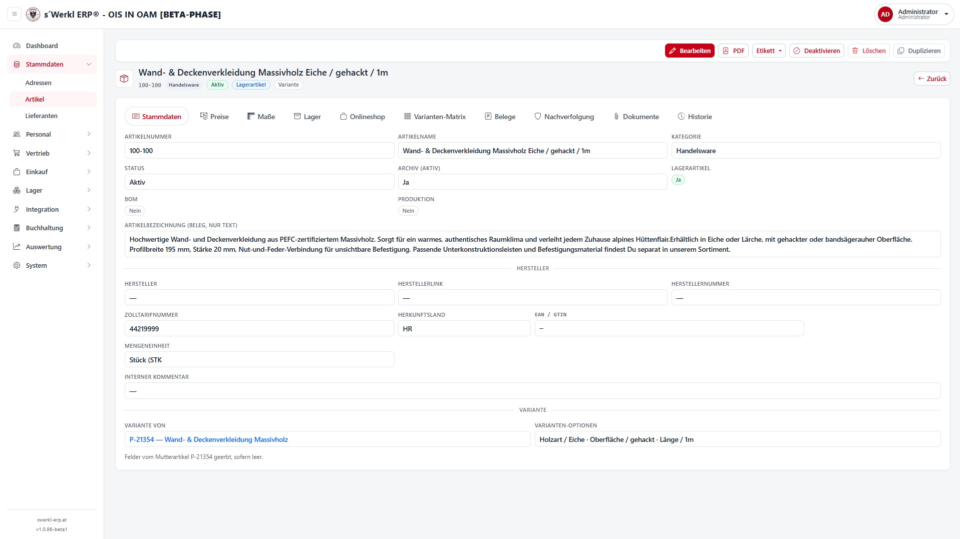
Task: Switch to the Onlineshop tab
Action: (x=363, y=117)
